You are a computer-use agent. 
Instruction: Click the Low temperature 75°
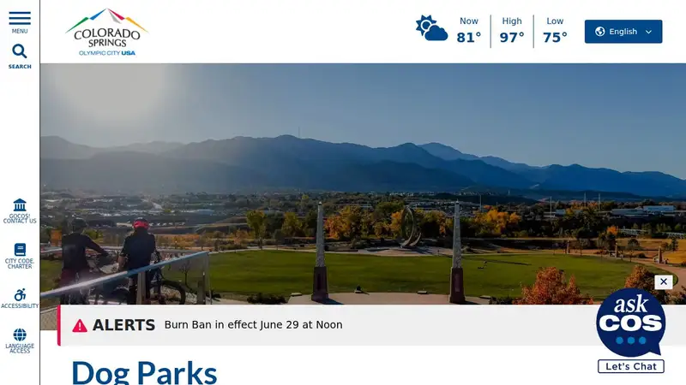click(x=555, y=38)
